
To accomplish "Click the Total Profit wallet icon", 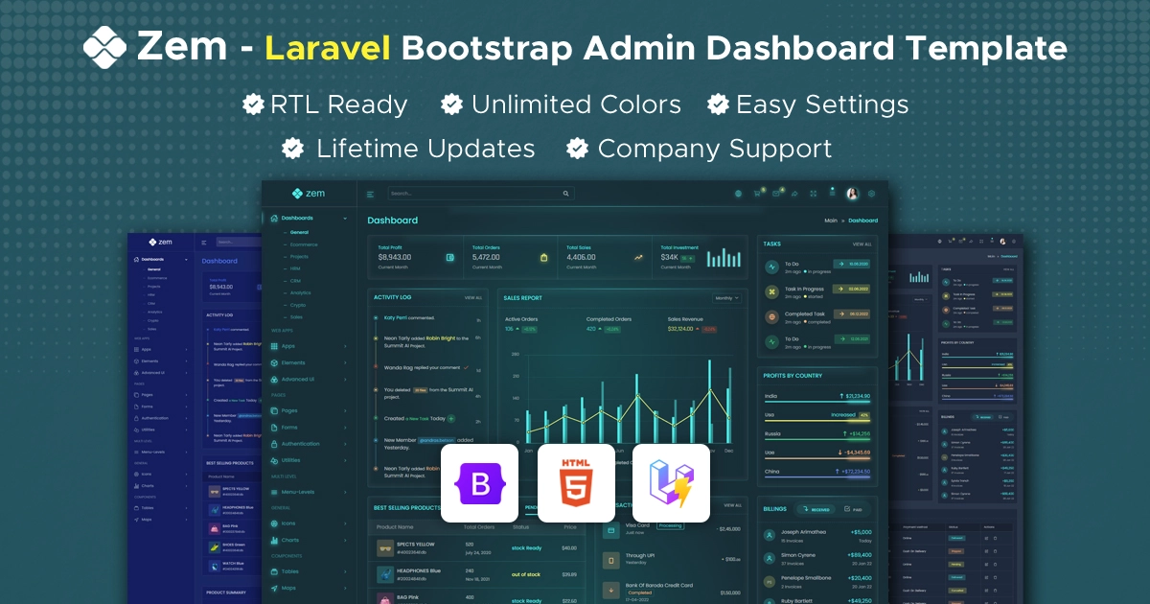I will (449, 257).
